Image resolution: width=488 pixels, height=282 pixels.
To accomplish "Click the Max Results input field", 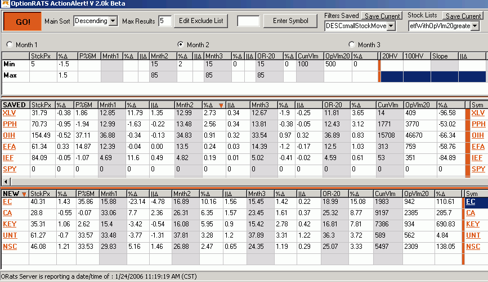I will [165, 21].
